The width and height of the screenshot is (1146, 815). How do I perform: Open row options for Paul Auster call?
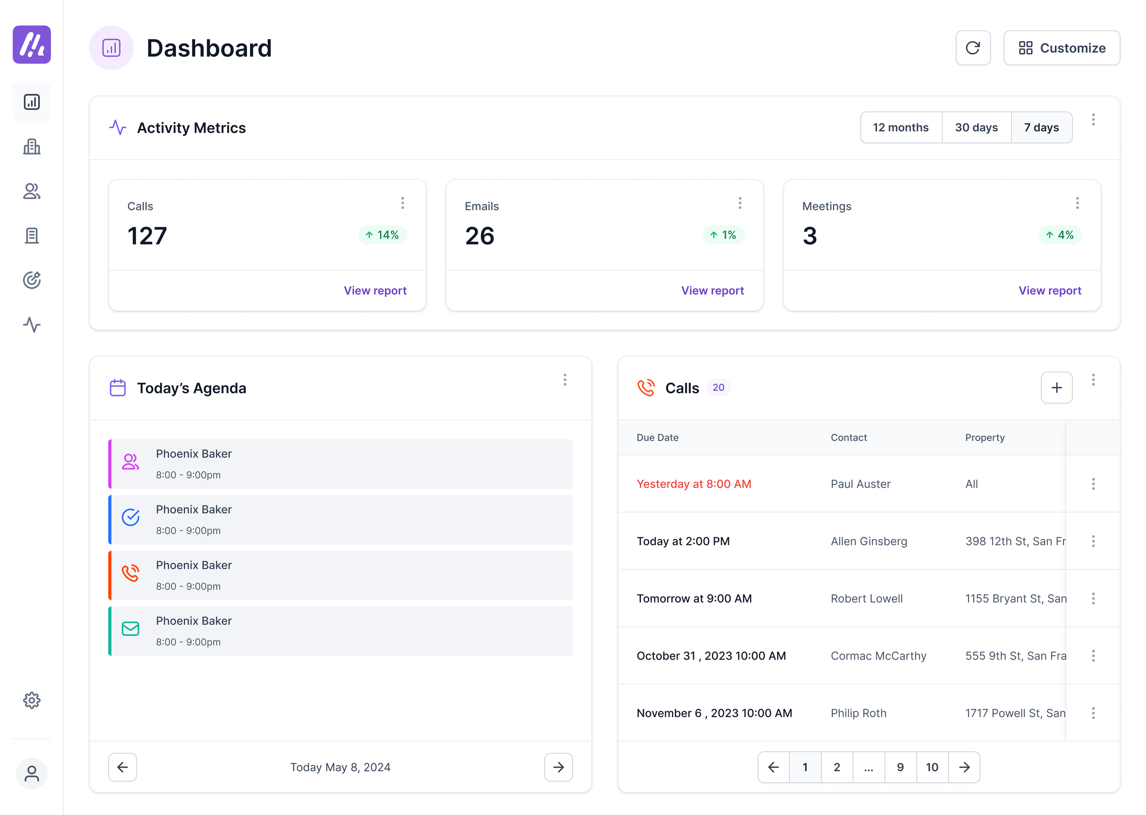[x=1093, y=484]
